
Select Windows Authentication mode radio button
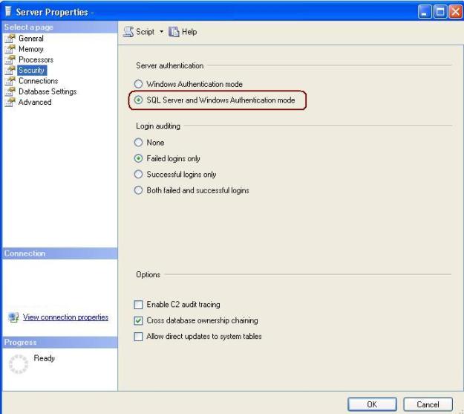click(x=139, y=85)
